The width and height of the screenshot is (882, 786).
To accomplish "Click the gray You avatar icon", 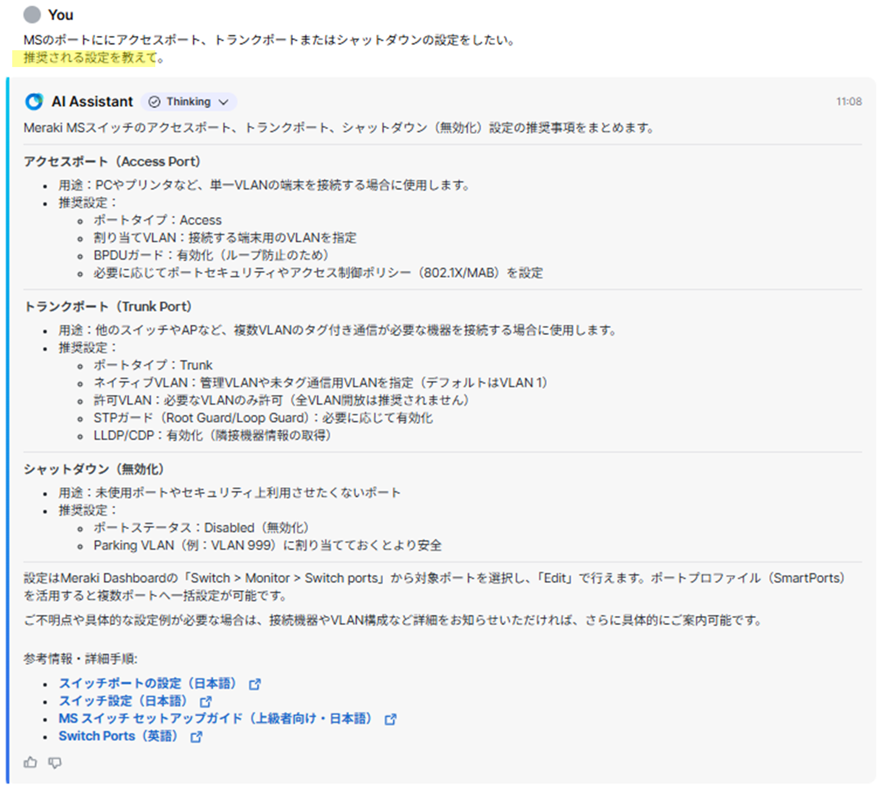I will (x=32, y=15).
